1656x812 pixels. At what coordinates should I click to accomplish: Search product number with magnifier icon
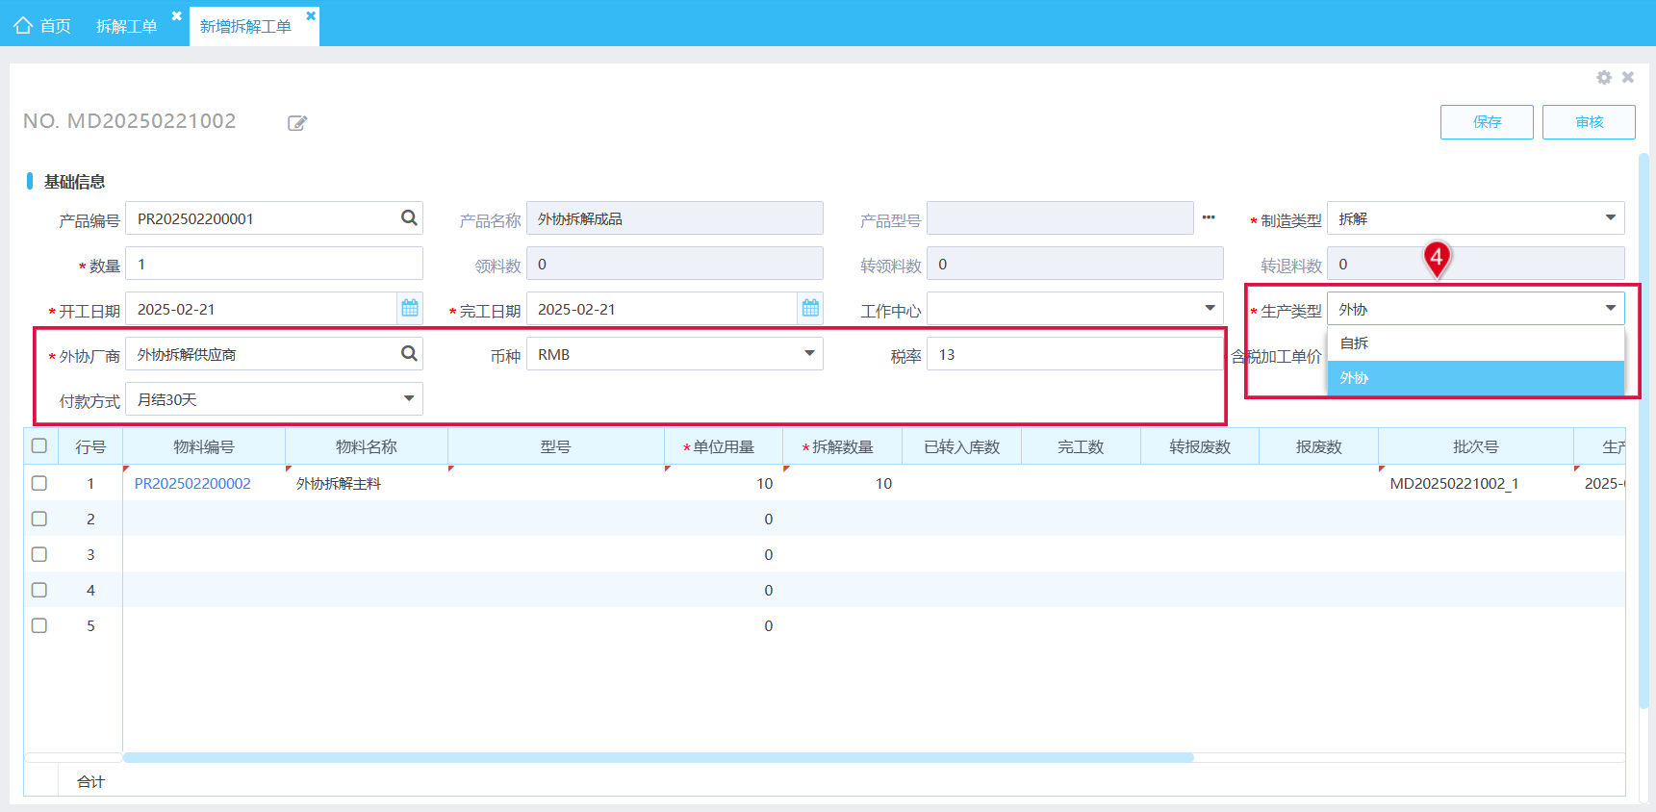(409, 218)
